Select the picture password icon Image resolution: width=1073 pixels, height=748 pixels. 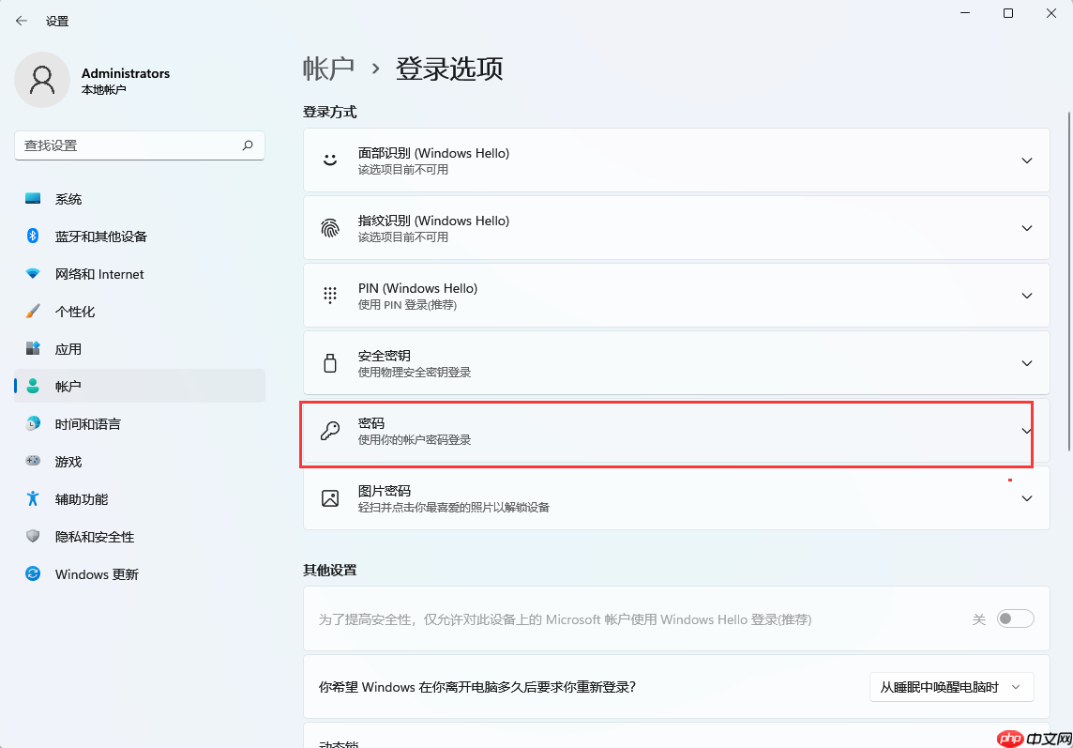click(329, 497)
